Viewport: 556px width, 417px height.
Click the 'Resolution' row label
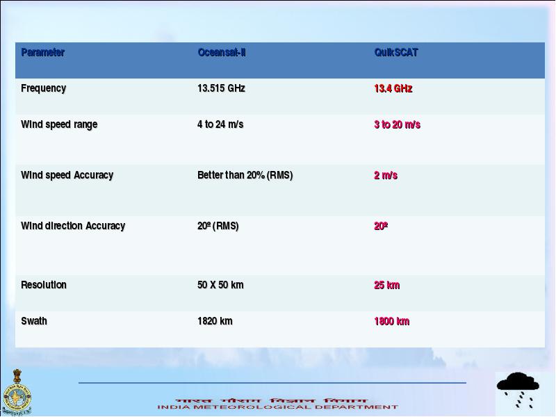[x=44, y=285]
